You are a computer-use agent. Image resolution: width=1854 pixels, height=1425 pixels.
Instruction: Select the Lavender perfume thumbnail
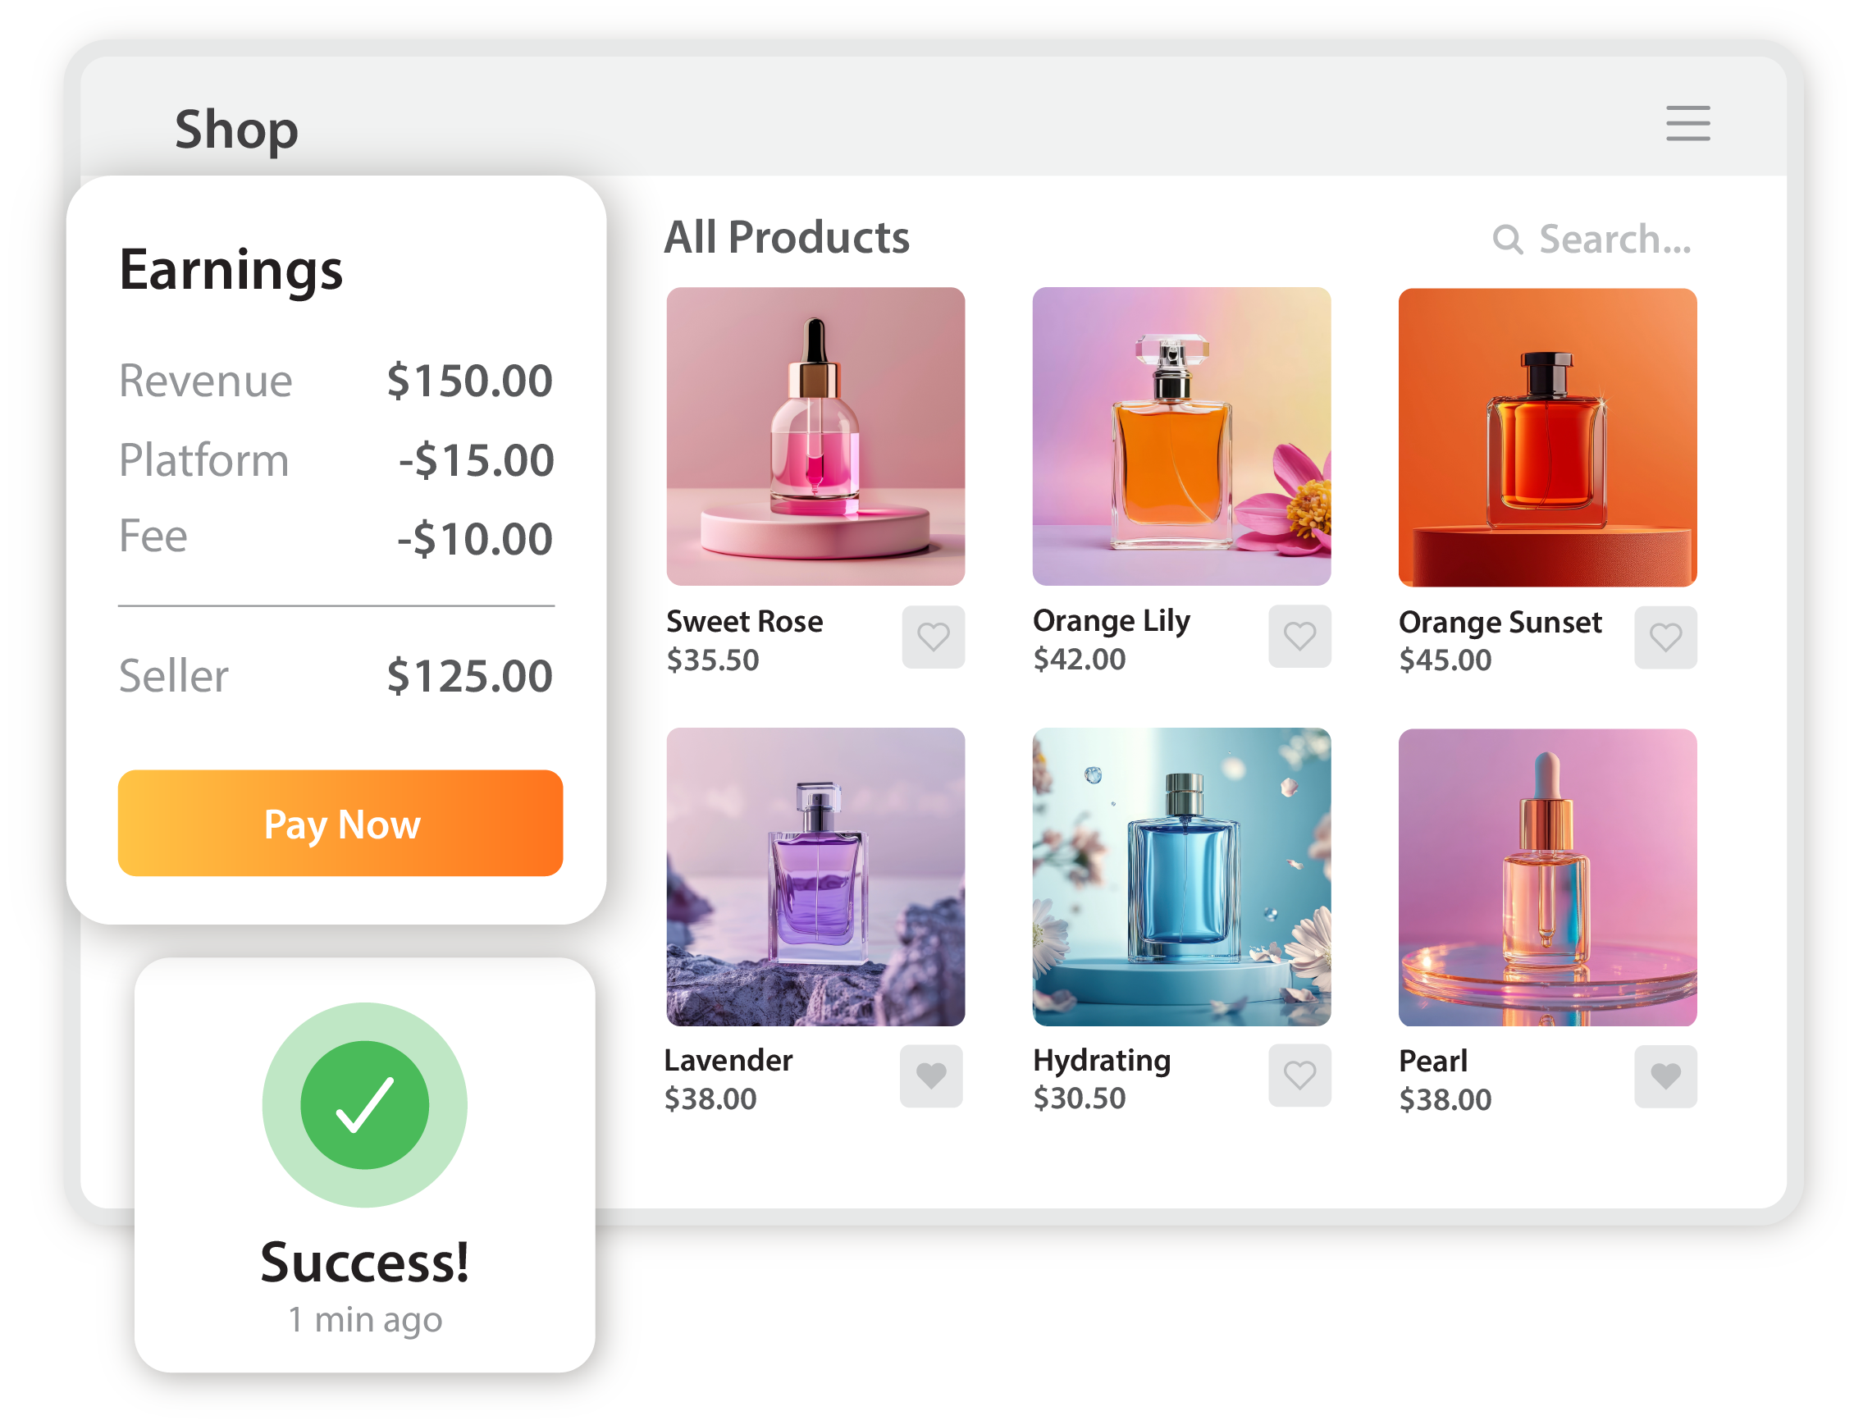[x=815, y=876]
